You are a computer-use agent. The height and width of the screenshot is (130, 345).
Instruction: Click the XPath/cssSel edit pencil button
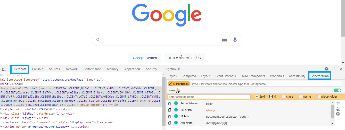point(179,84)
